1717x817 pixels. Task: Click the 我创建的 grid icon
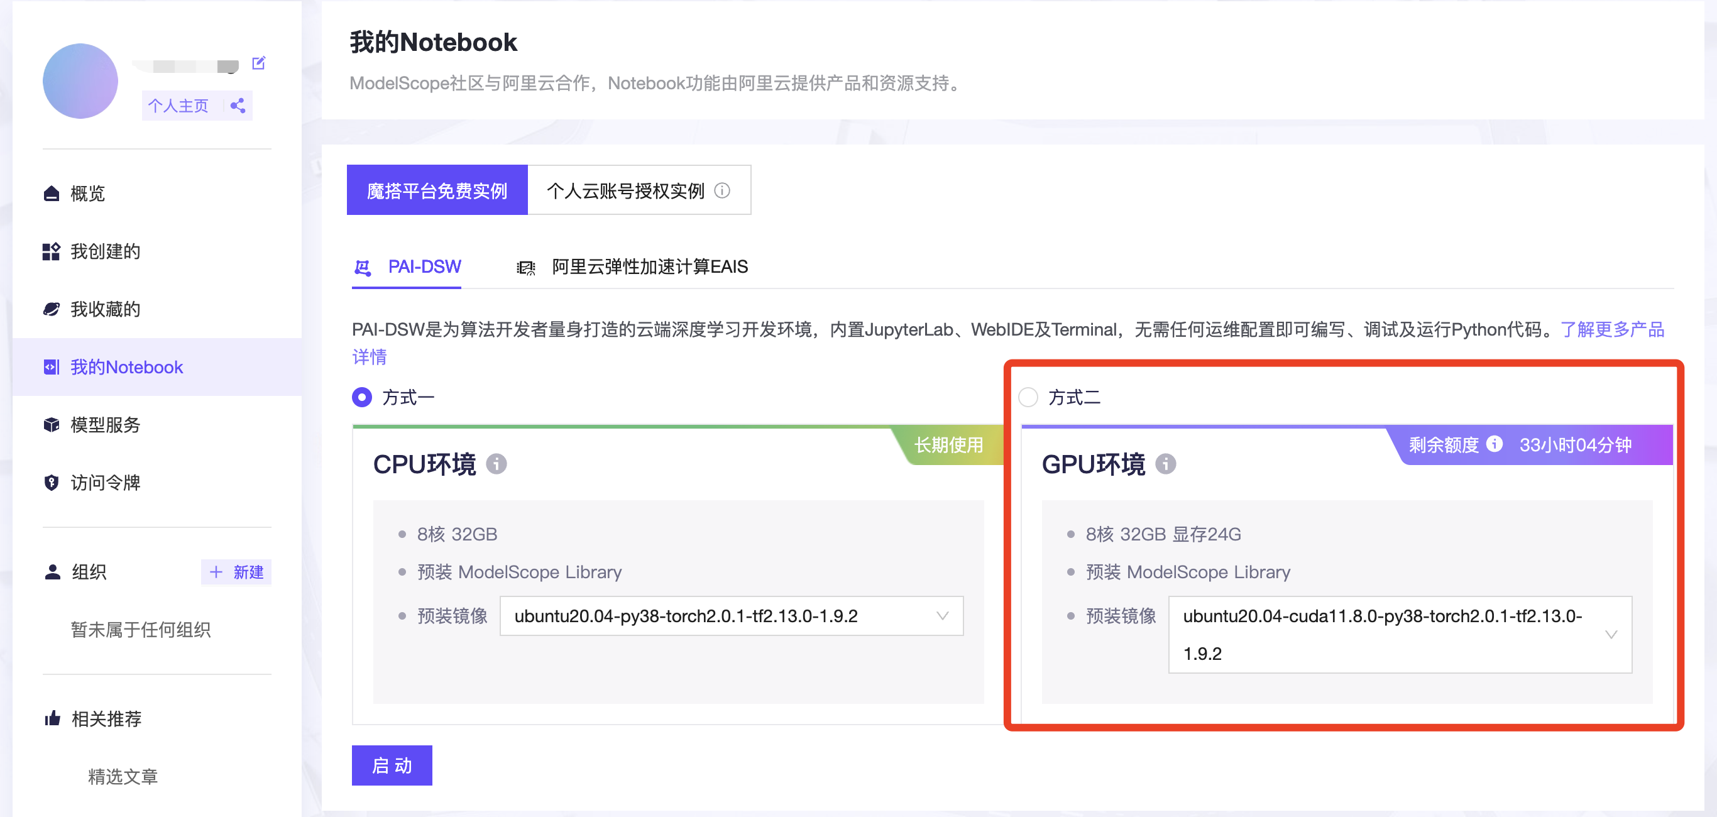[52, 251]
